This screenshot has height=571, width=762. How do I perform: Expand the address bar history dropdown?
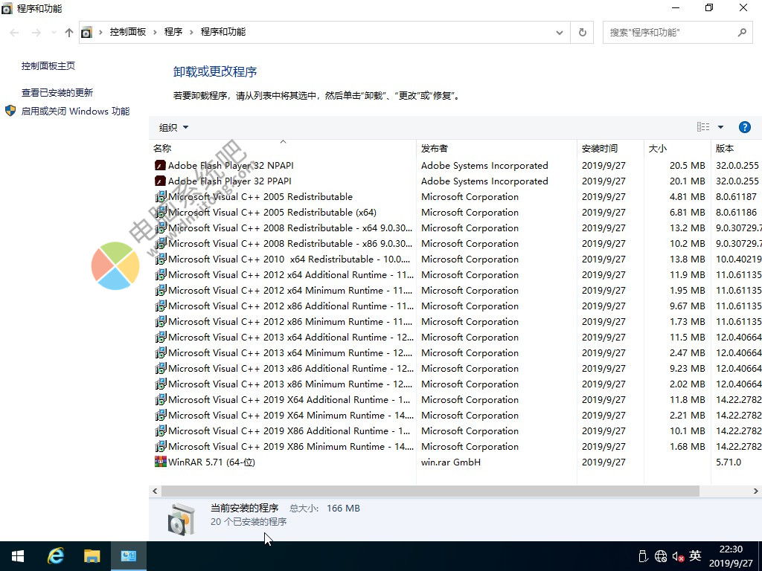tap(560, 33)
